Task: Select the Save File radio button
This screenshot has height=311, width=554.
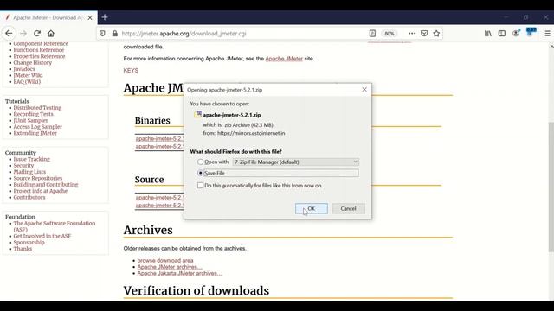Action: click(x=200, y=173)
